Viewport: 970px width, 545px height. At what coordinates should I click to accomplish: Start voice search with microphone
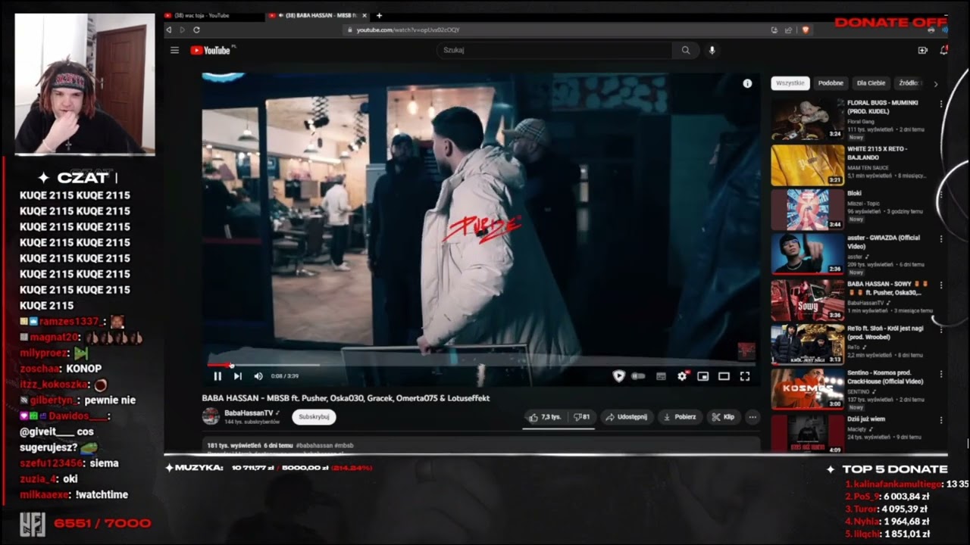[712, 50]
